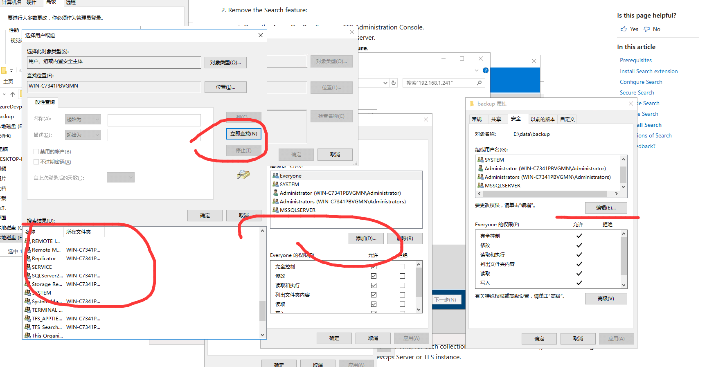Viewport: 707px width, 367px height.
Task: Switch to the 共享 tab in backup properties
Action: tap(496, 119)
